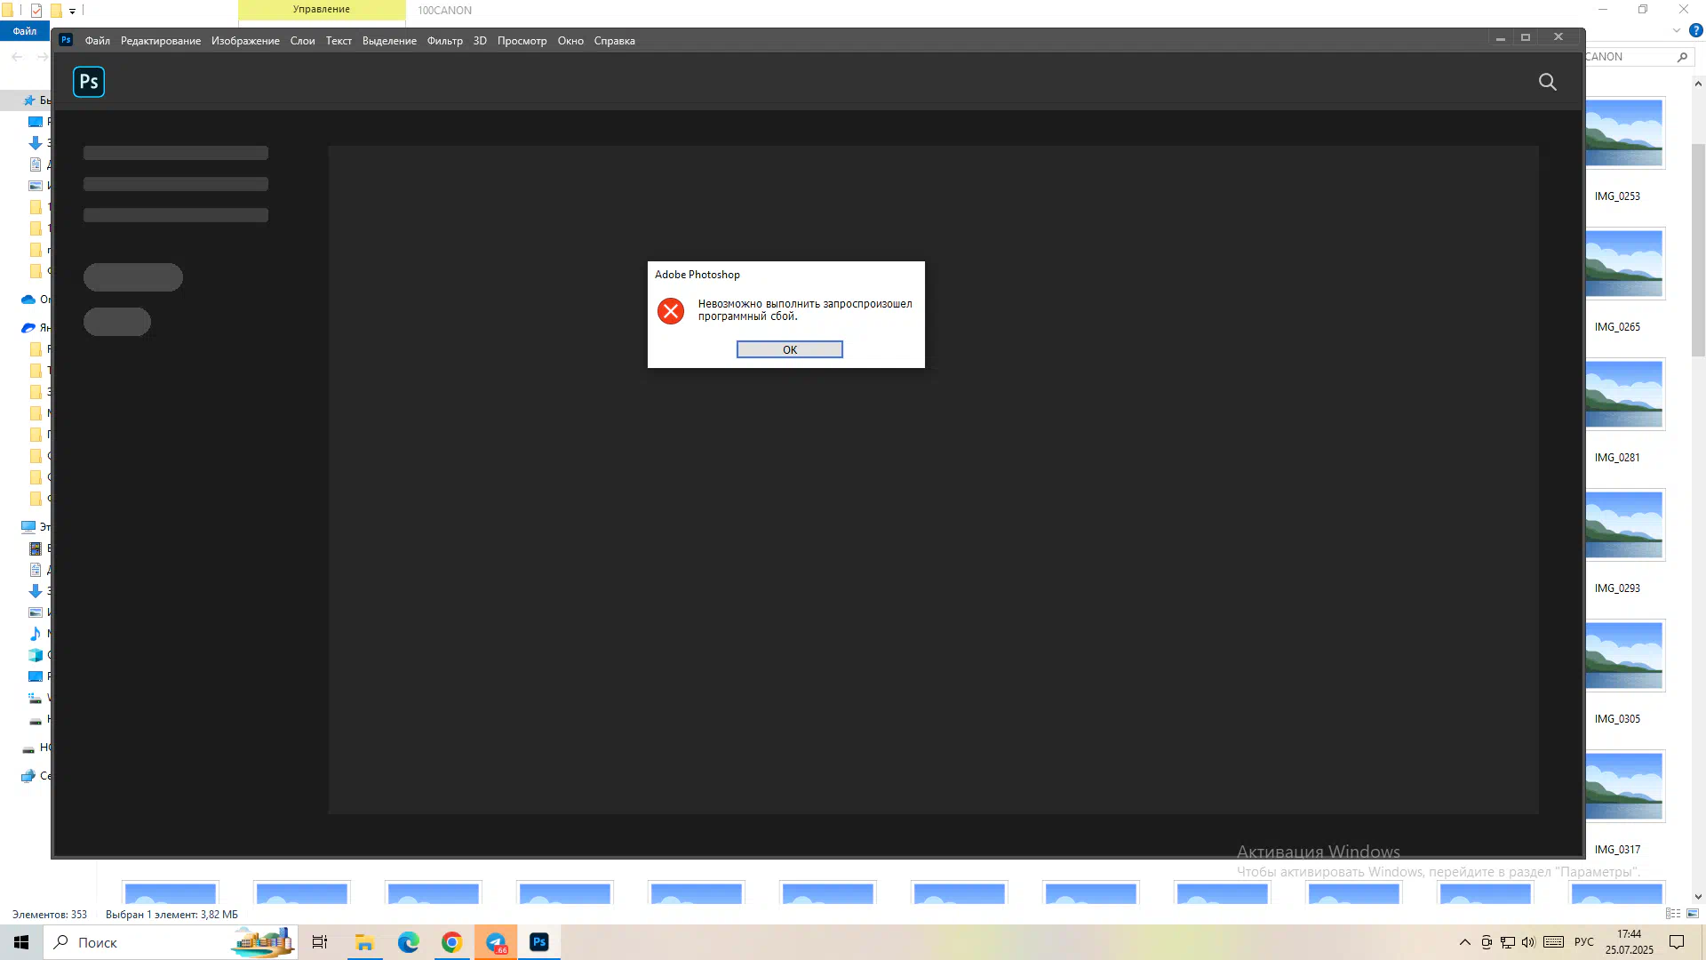Open File Explorer from the taskbar

coord(364,942)
